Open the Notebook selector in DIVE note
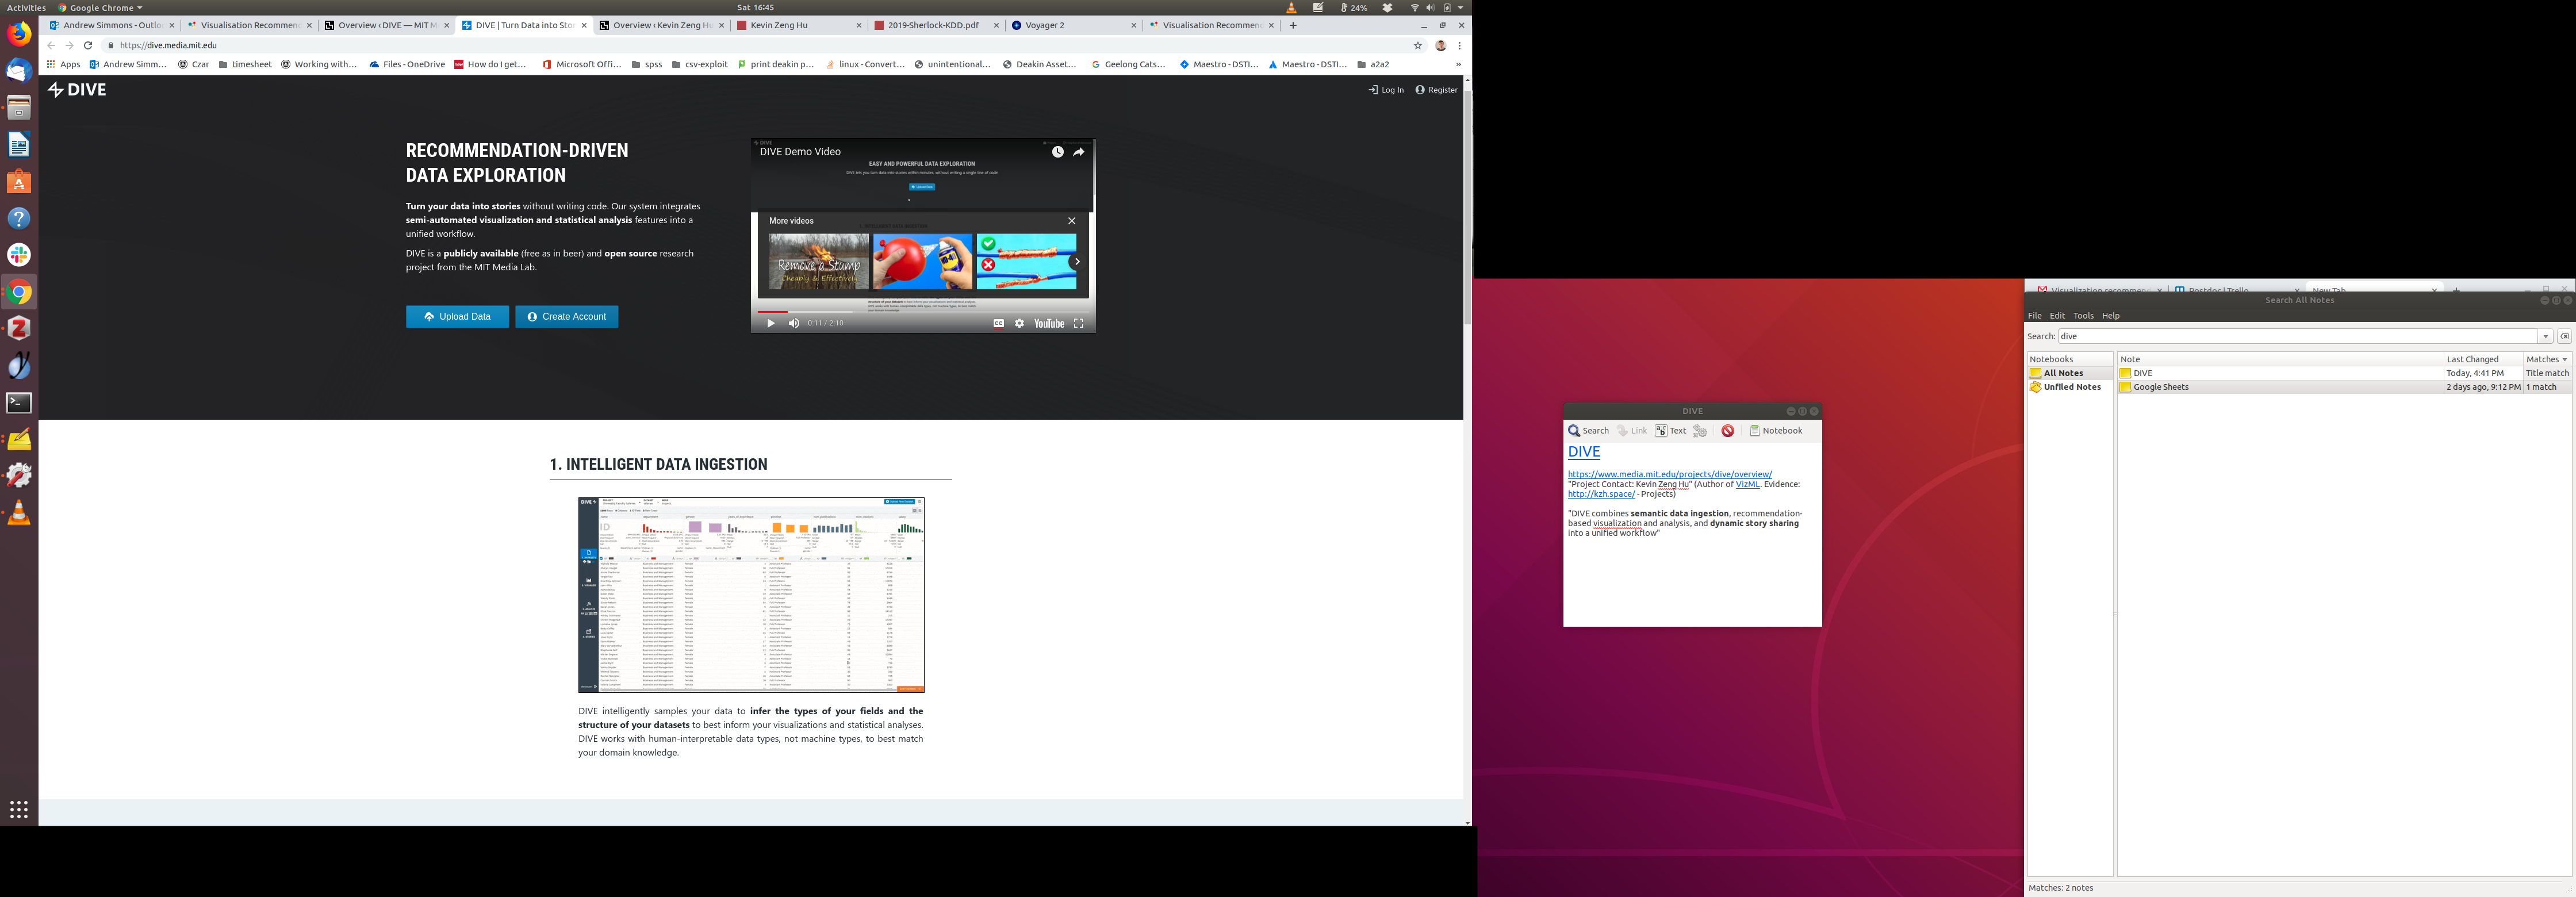Screen dimensions: 2576x897 coord(1775,431)
